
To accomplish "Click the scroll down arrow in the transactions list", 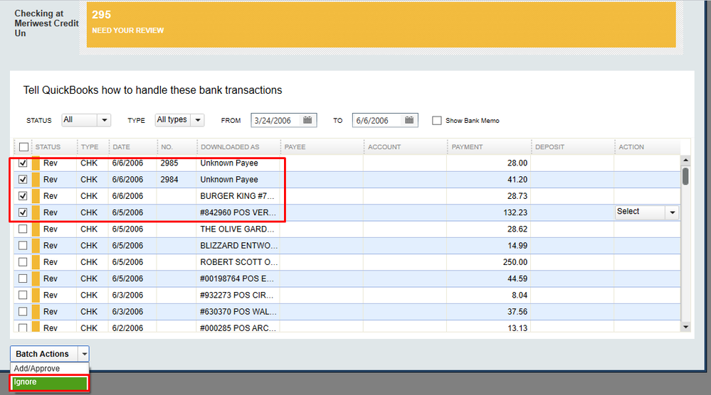I will point(685,326).
